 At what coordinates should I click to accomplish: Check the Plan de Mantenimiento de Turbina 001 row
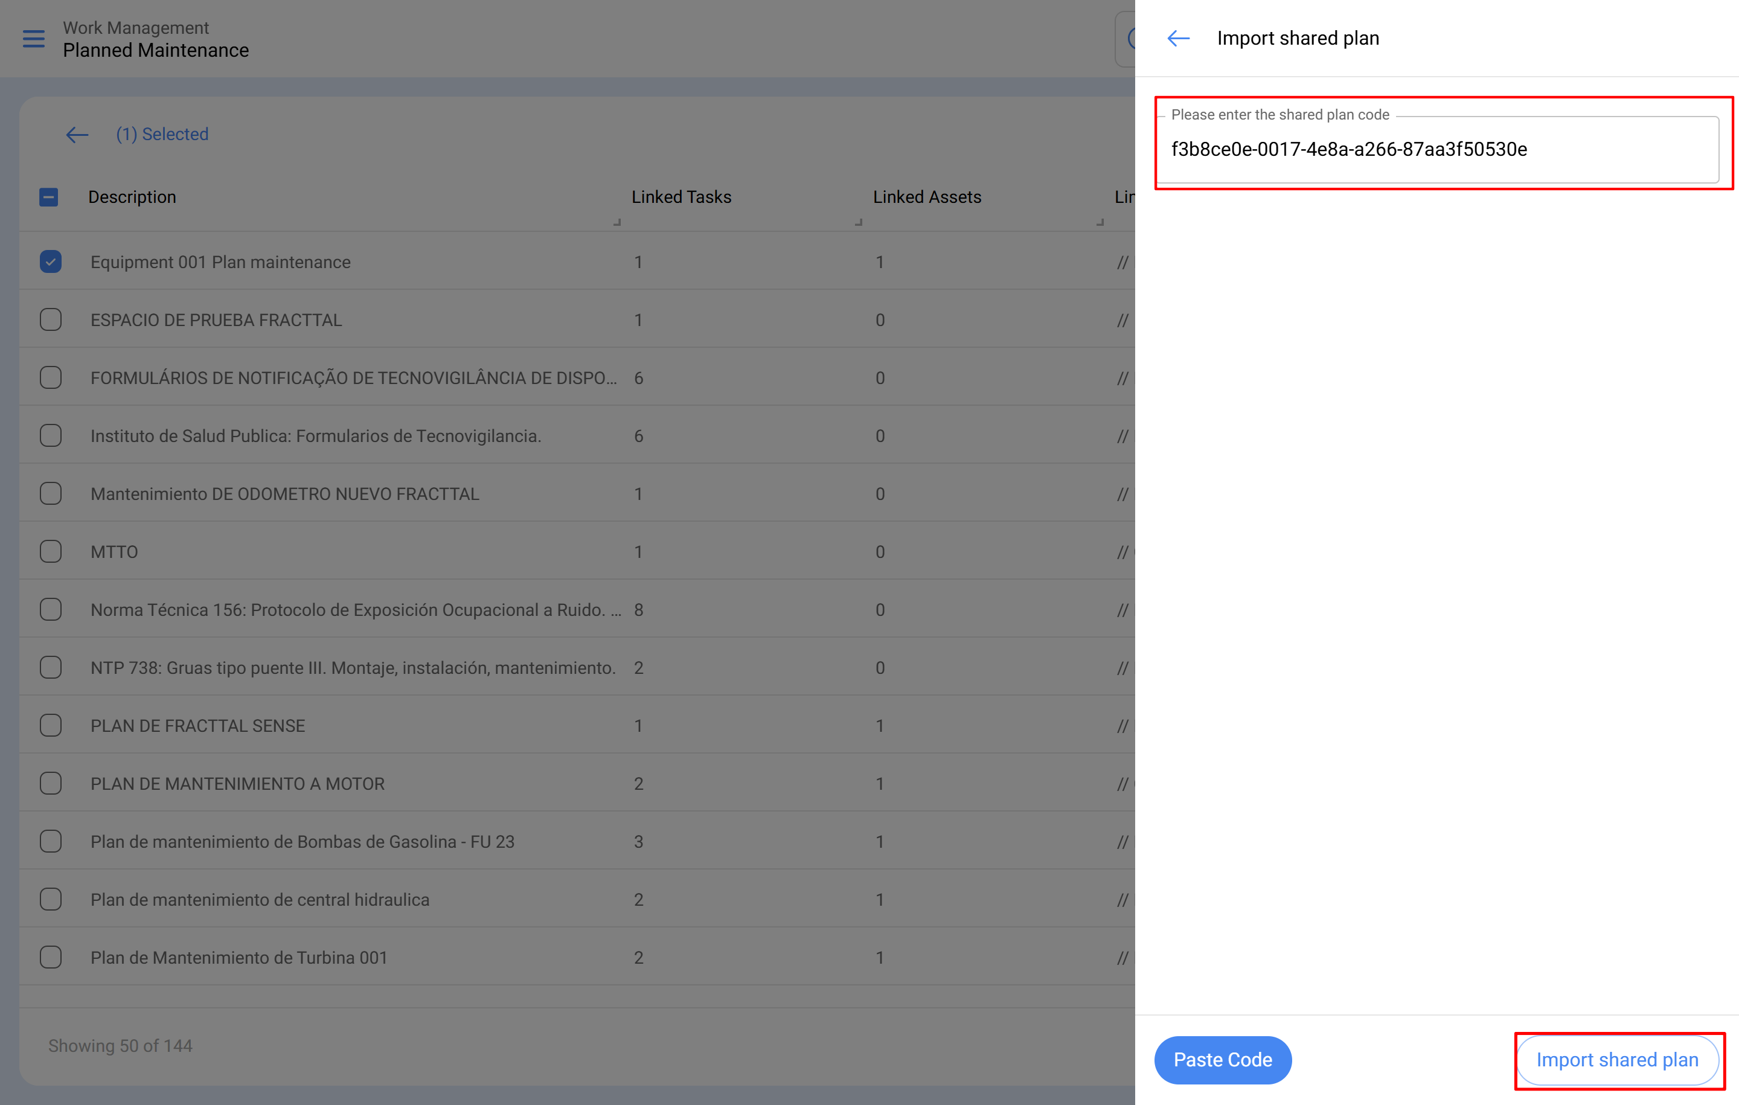pyautogui.click(x=50, y=957)
